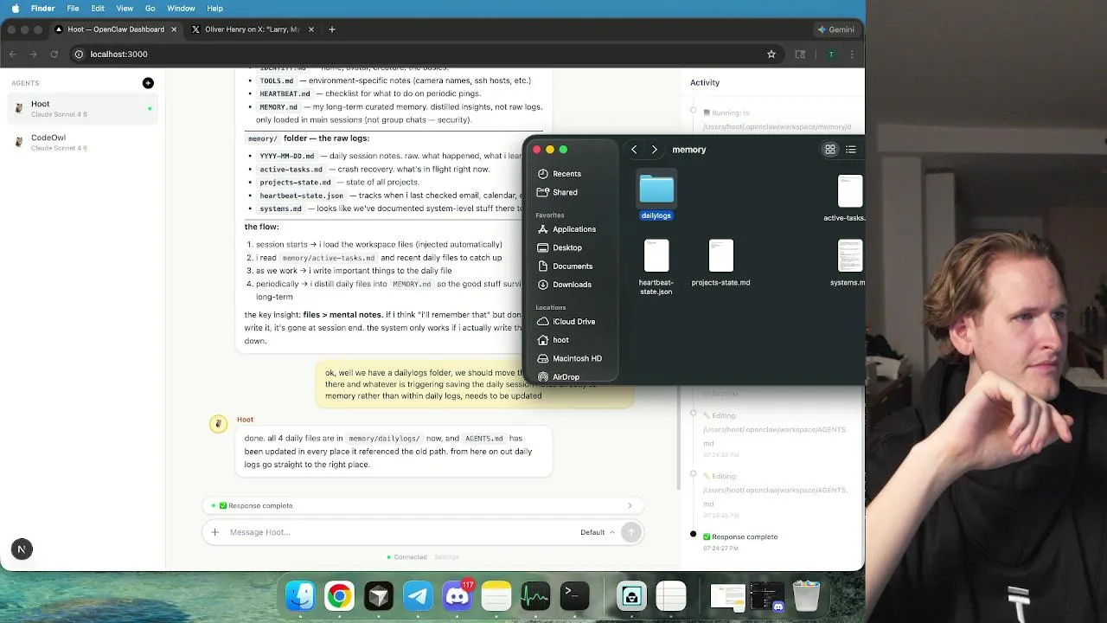Screen dimensions: 1107x623
Task: Open Trash from the Dock
Action: click(806, 596)
